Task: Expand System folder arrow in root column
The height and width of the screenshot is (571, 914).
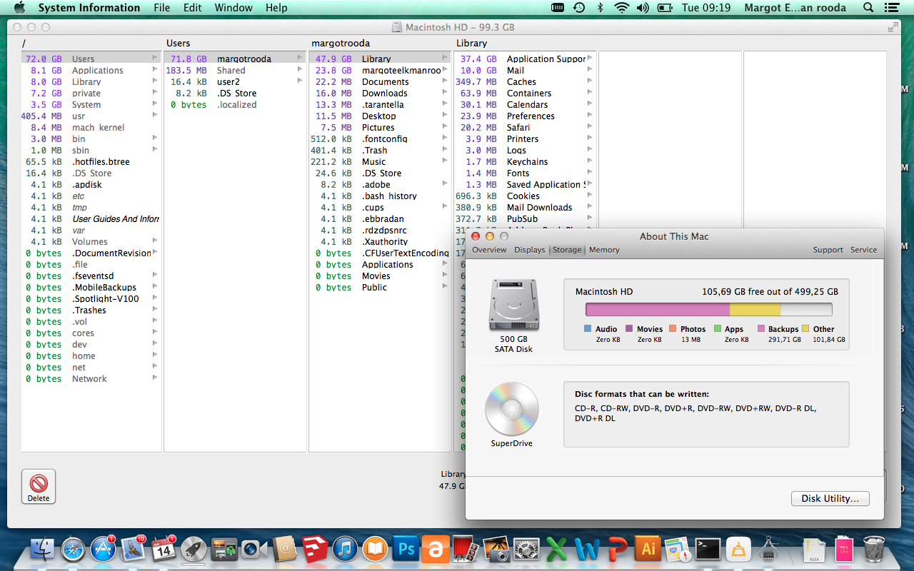Action: [x=155, y=104]
